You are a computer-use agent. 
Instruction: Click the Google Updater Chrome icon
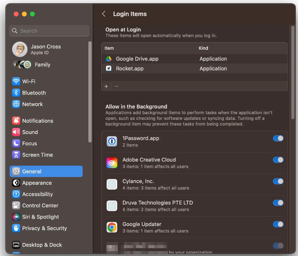112,227
